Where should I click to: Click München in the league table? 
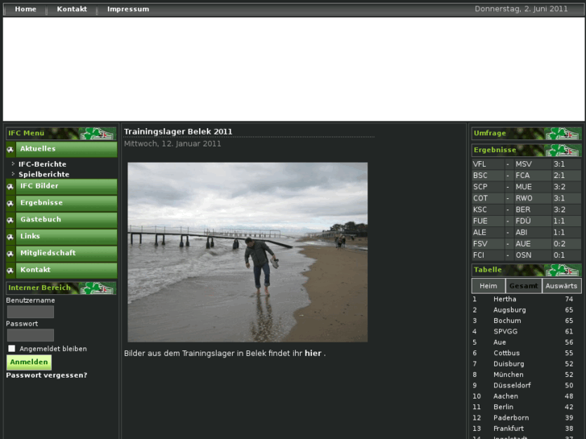(509, 375)
